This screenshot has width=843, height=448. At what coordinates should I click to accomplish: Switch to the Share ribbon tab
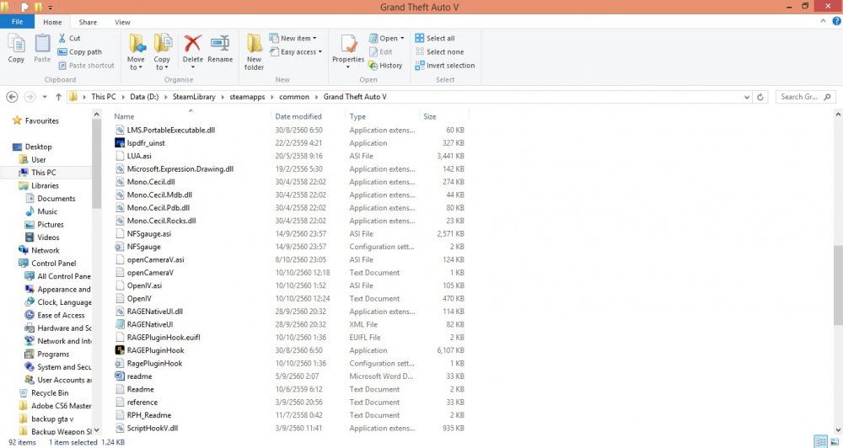88,22
